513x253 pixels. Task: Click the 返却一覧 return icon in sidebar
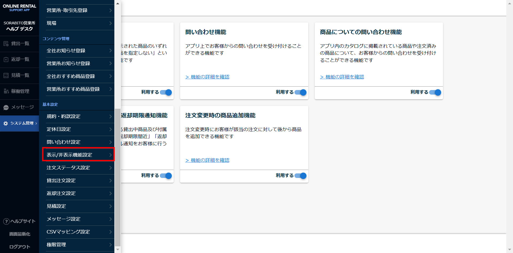(6, 59)
